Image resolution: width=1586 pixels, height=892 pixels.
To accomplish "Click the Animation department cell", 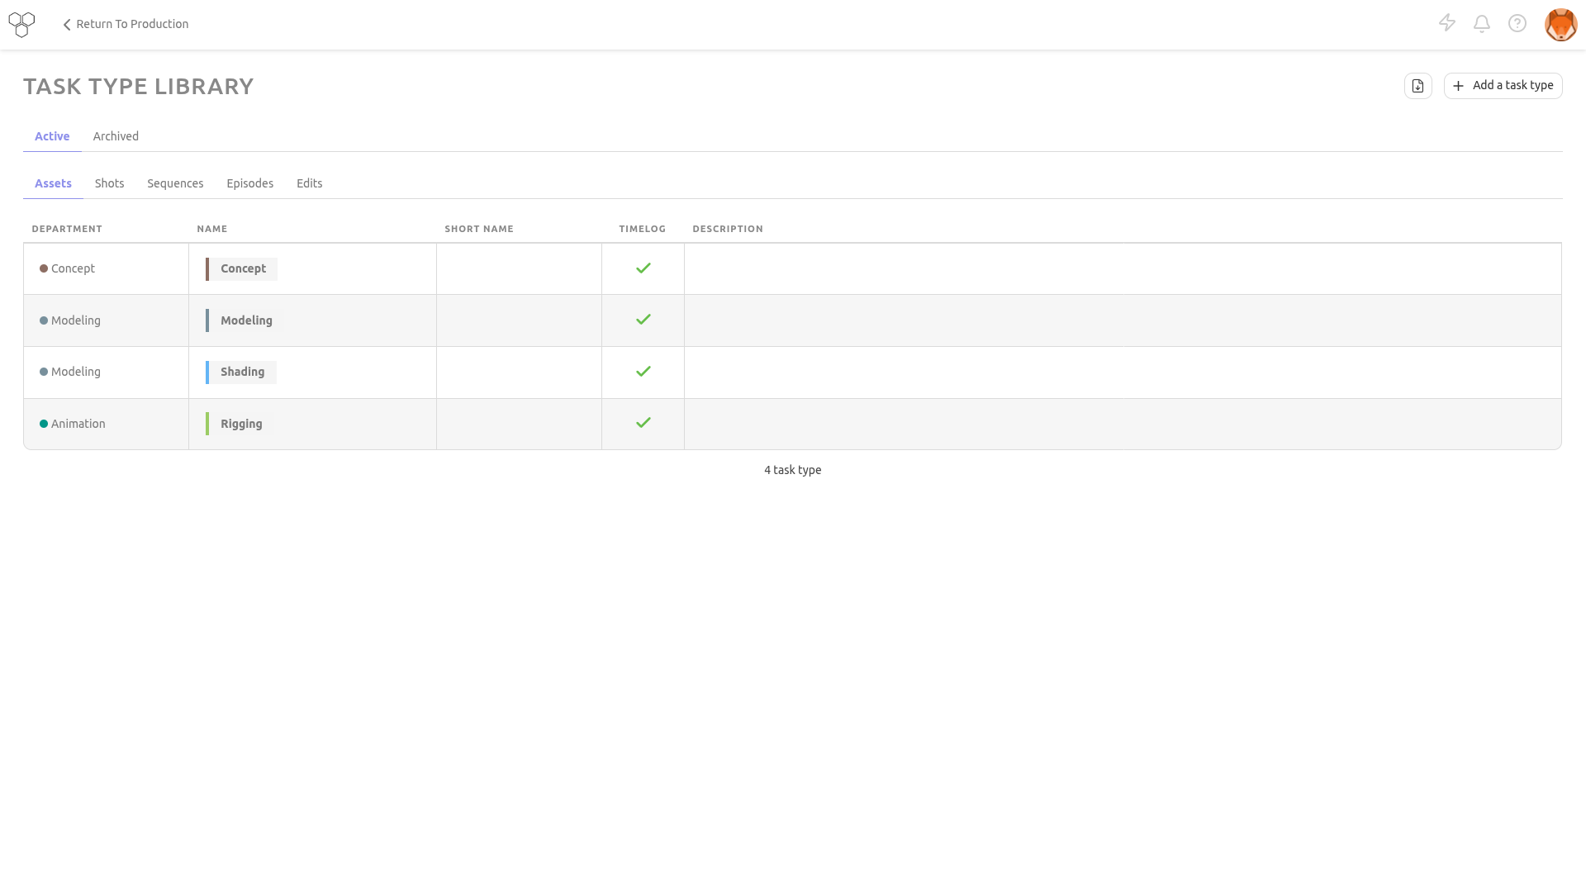I will click(106, 424).
